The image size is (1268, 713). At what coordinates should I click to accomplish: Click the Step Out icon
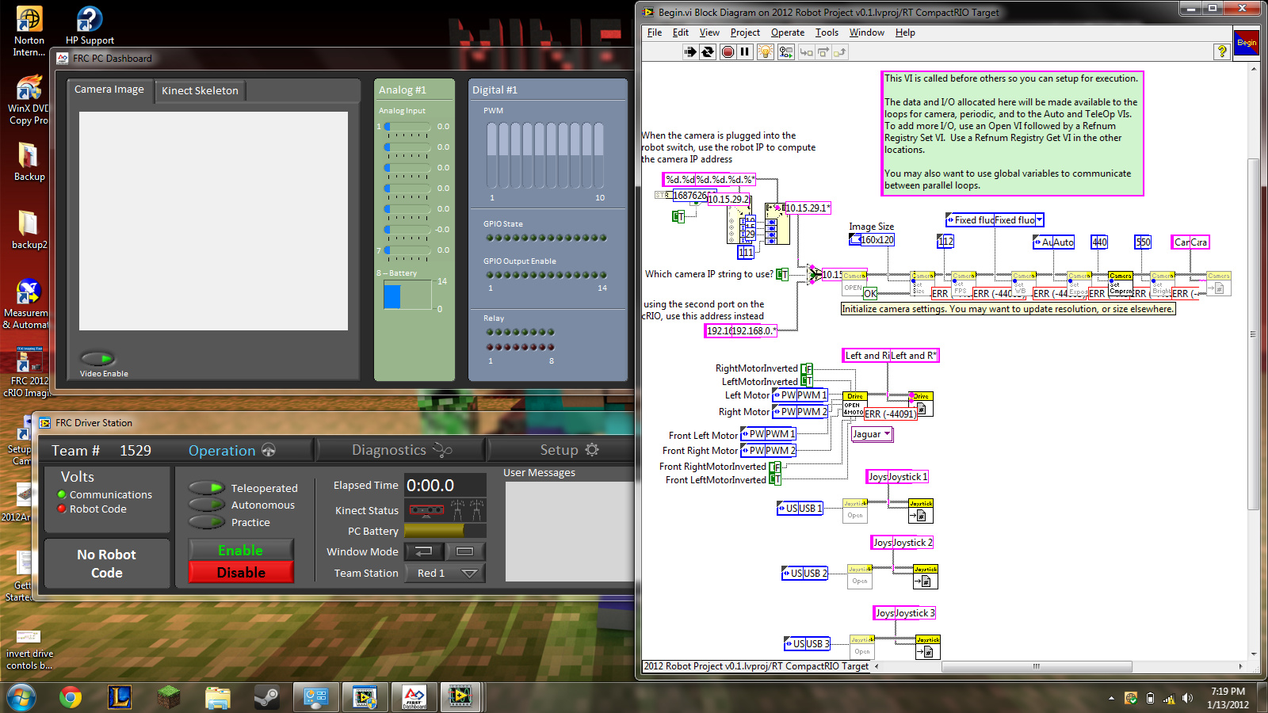click(840, 52)
